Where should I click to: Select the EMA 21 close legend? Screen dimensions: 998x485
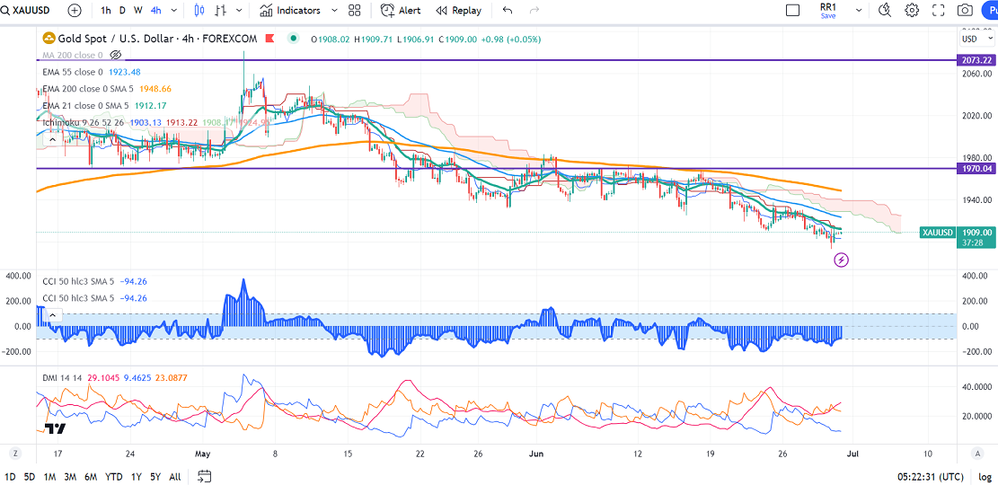tap(84, 105)
